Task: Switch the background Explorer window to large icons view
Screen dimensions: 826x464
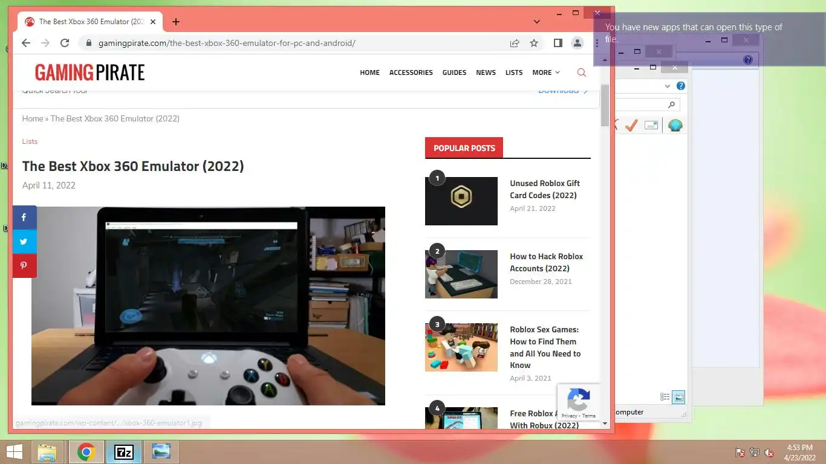Action: coord(678,397)
